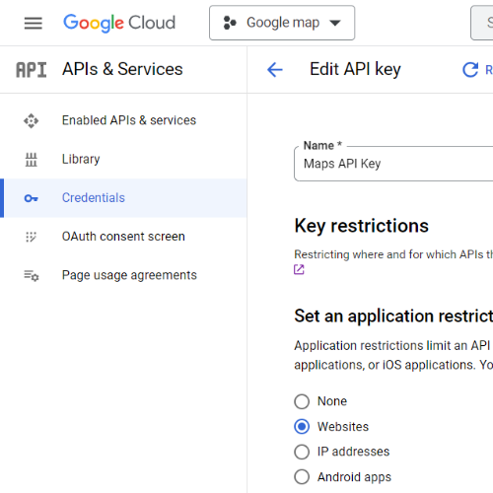Open the Google map project selector dropdown
Image resolution: width=493 pixels, height=493 pixels.
[282, 23]
